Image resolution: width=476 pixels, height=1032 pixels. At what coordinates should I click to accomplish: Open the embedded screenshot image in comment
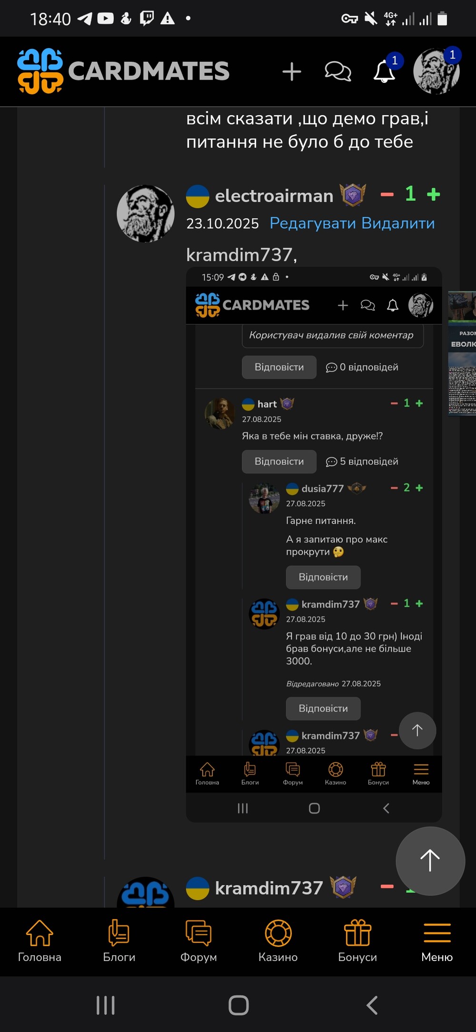tap(314, 544)
